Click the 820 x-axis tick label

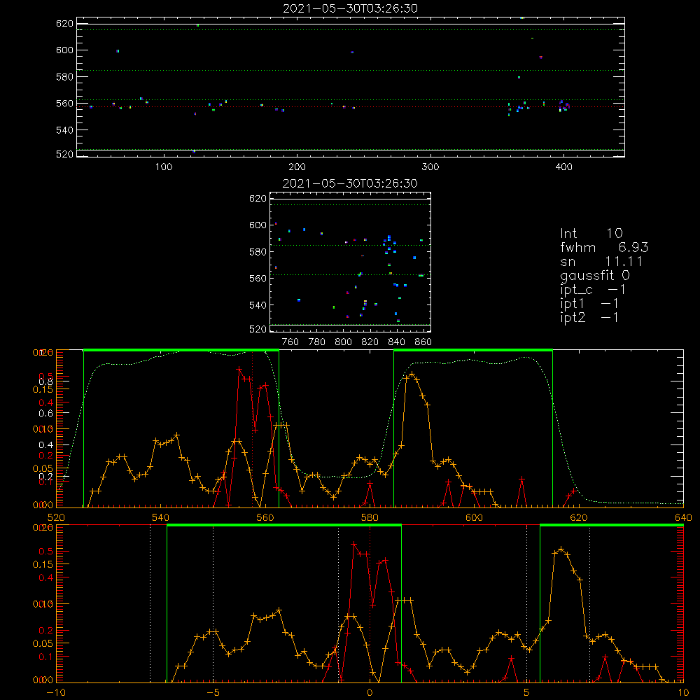tap(370, 342)
